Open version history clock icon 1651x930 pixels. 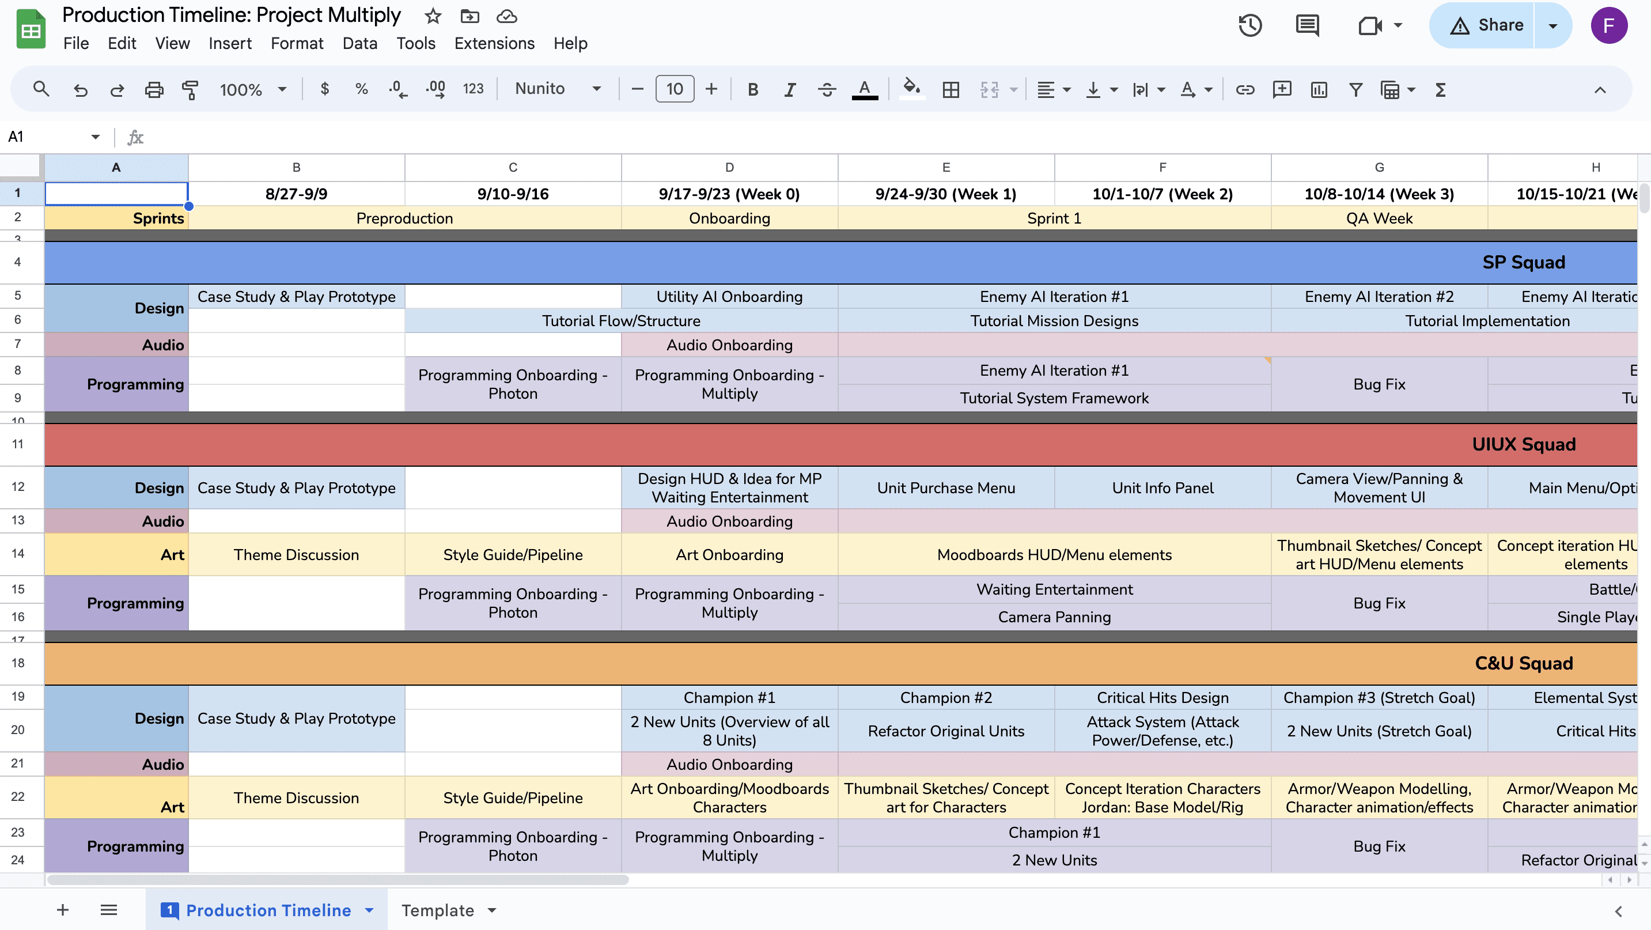point(1250,25)
